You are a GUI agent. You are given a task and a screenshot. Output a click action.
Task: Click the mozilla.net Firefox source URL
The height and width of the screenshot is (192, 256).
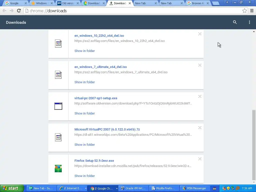click(133, 166)
